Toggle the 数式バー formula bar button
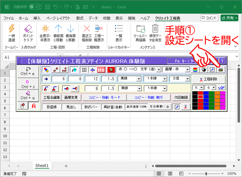The width and height of the screenshot is (242, 177). tap(91, 107)
